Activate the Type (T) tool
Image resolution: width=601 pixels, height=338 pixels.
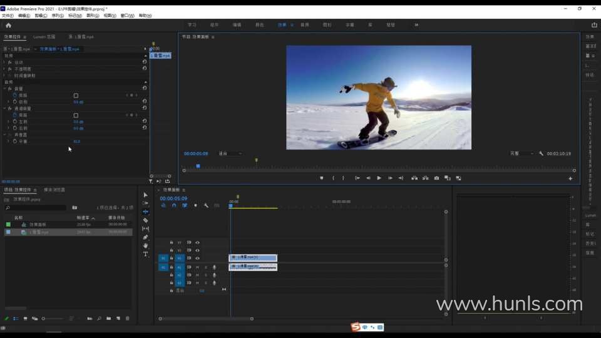point(146,254)
